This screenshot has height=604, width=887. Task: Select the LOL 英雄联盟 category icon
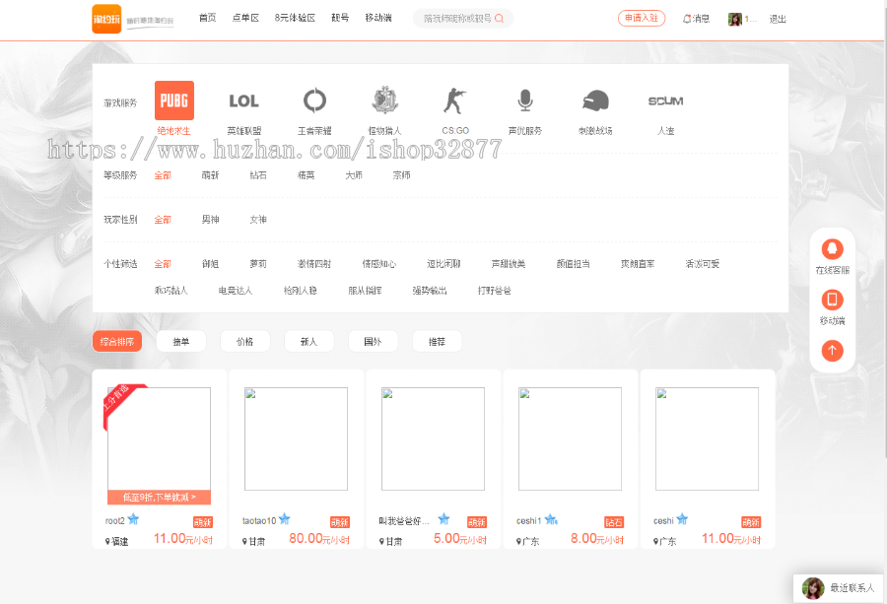point(243,101)
